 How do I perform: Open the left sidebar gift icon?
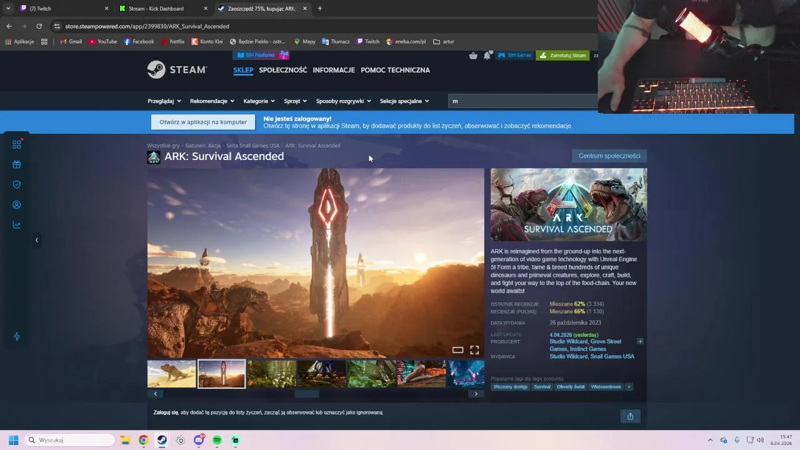[x=17, y=164]
